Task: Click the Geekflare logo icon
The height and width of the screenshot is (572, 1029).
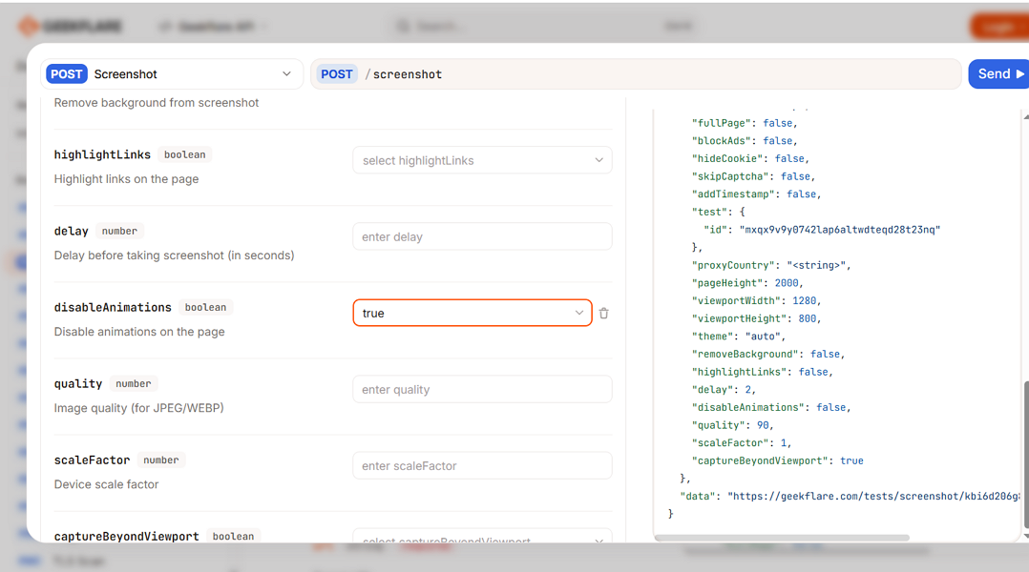Action: pyautogui.click(x=28, y=26)
